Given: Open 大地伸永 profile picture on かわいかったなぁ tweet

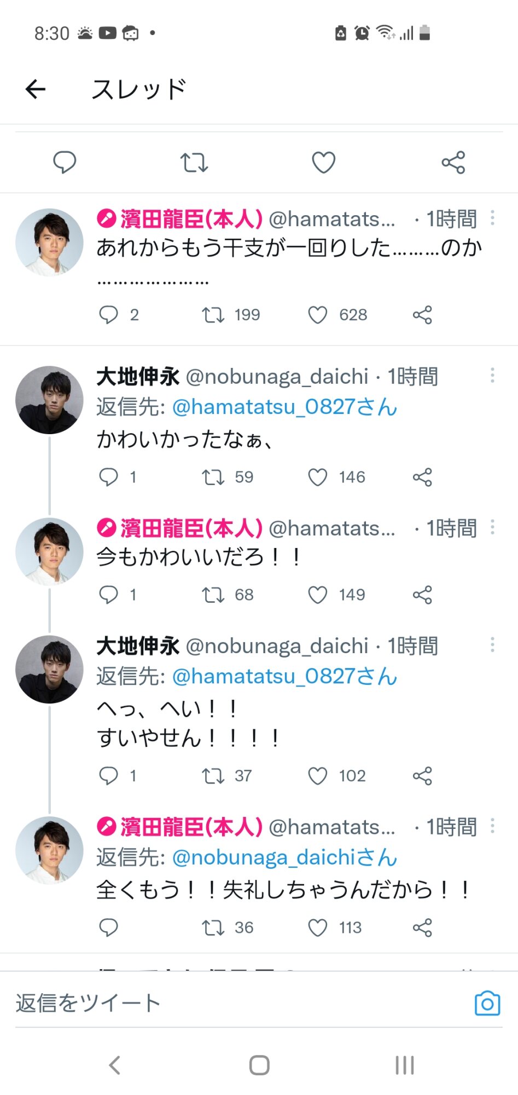Looking at the screenshot, I should [49, 400].
